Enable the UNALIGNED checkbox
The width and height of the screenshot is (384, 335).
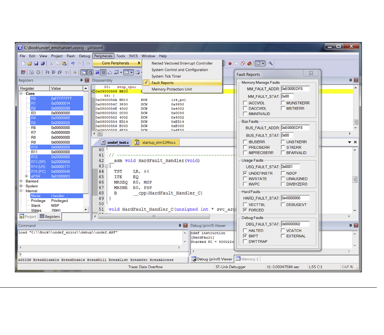pos(283,179)
